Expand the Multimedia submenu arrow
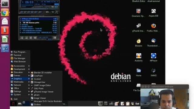The image size is (194, 109). (x=29, y=82)
